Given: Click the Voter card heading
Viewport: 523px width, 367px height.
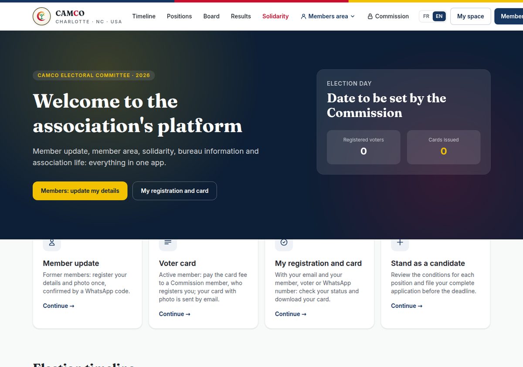Looking at the screenshot, I should point(177,263).
